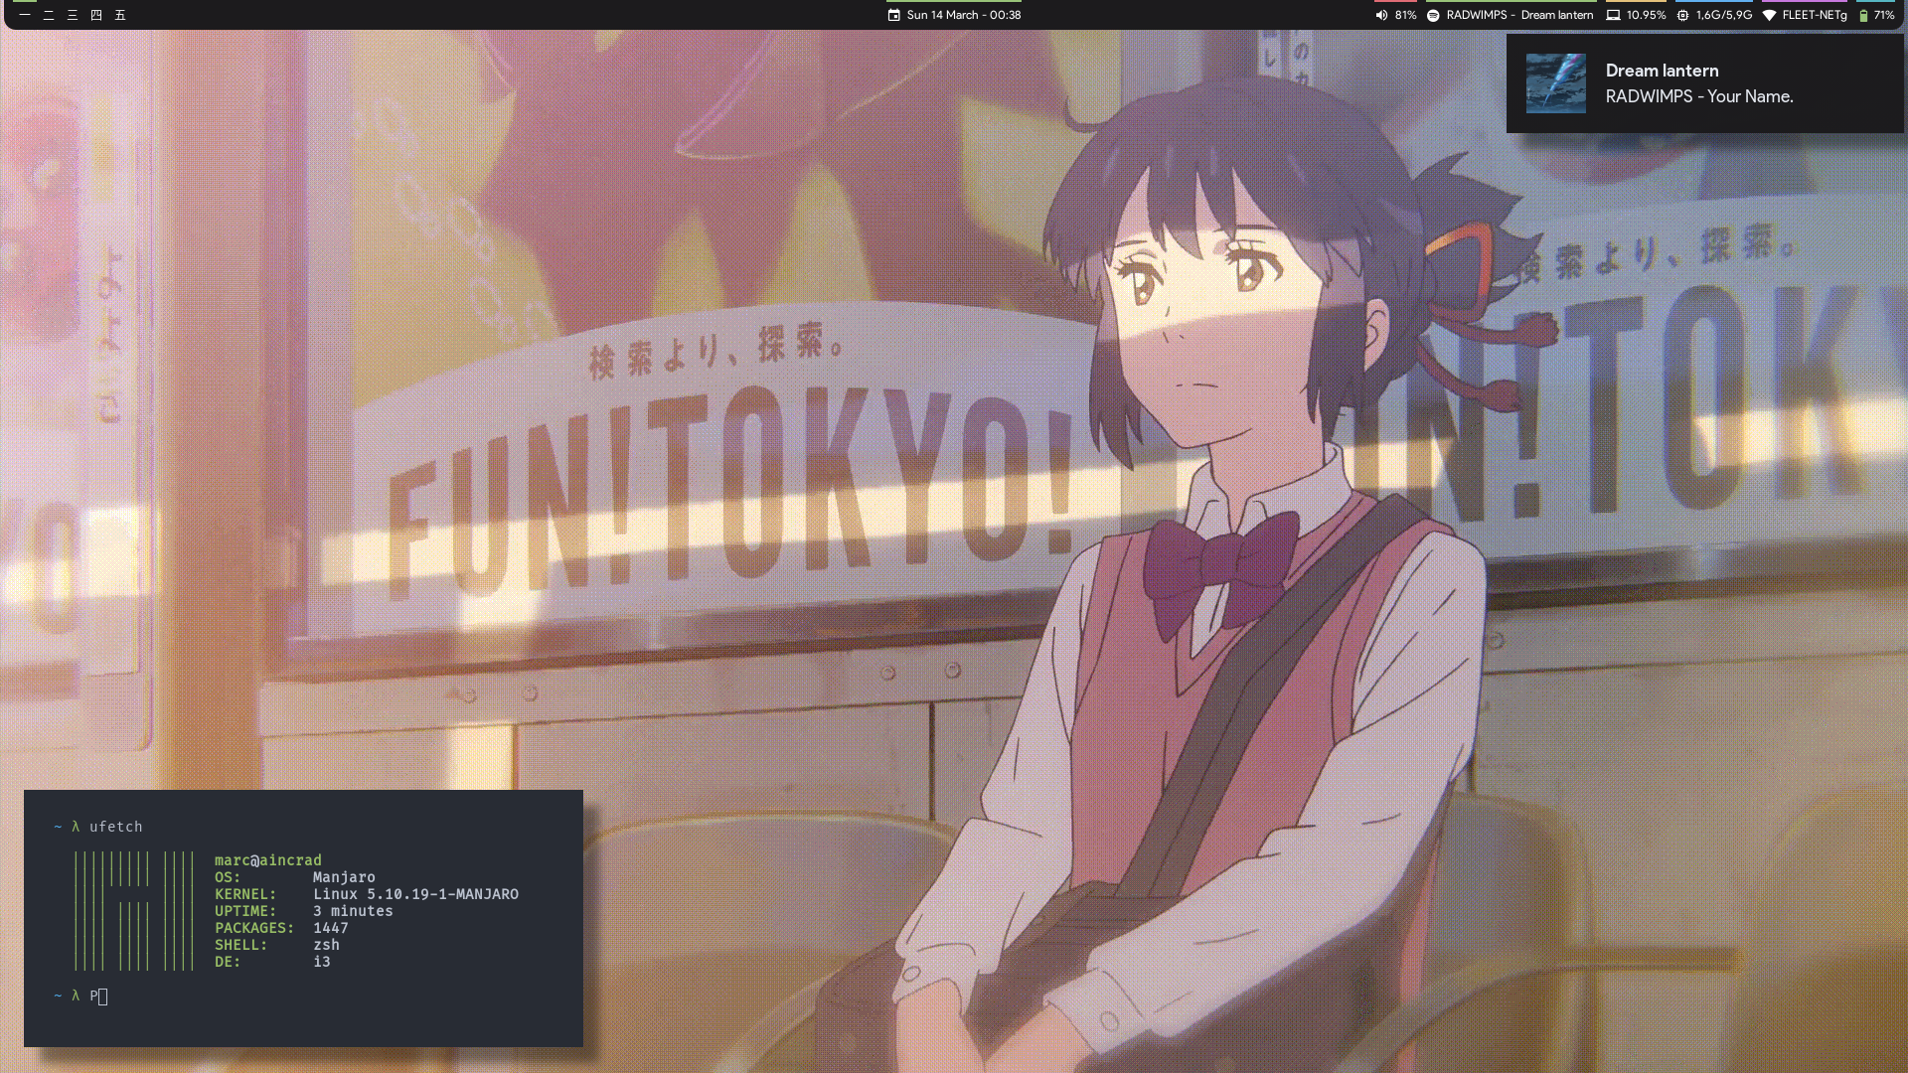Image resolution: width=1908 pixels, height=1073 pixels.
Task: Click the 1,6G/5,9G memory usage text
Action: (1723, 15)
